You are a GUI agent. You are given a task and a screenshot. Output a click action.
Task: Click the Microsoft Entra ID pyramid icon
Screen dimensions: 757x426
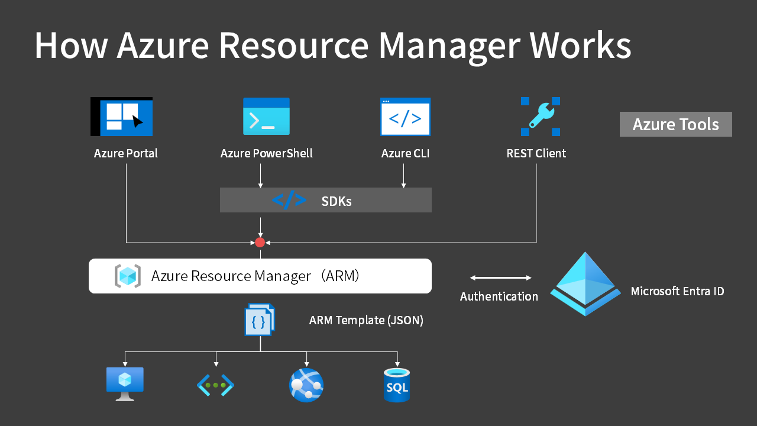585,284
